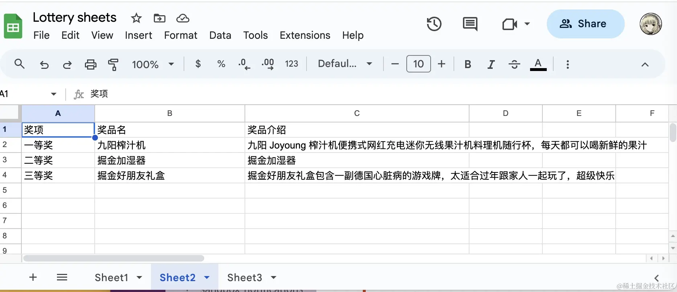Open the Edit menu
The image size is (677, 292).
coord(70,35)
